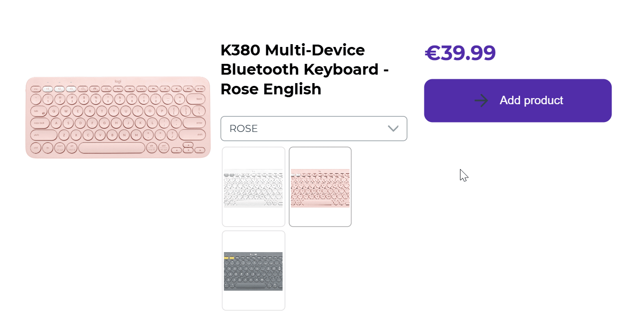The width and height of the screenshot is (636, 323).
Task: Click the left shift key on large keyboard image
Action: (x=44, y=135)
